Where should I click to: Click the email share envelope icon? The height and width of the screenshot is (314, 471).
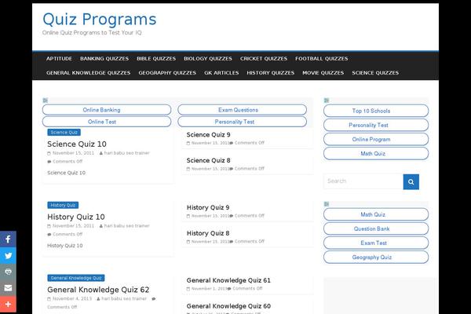[x=8, y=287]
